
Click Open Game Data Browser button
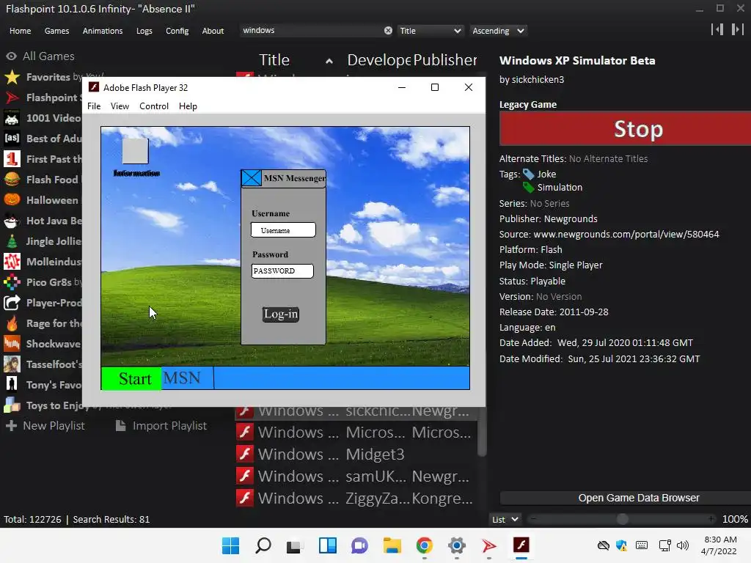click(x=625, y=498)
